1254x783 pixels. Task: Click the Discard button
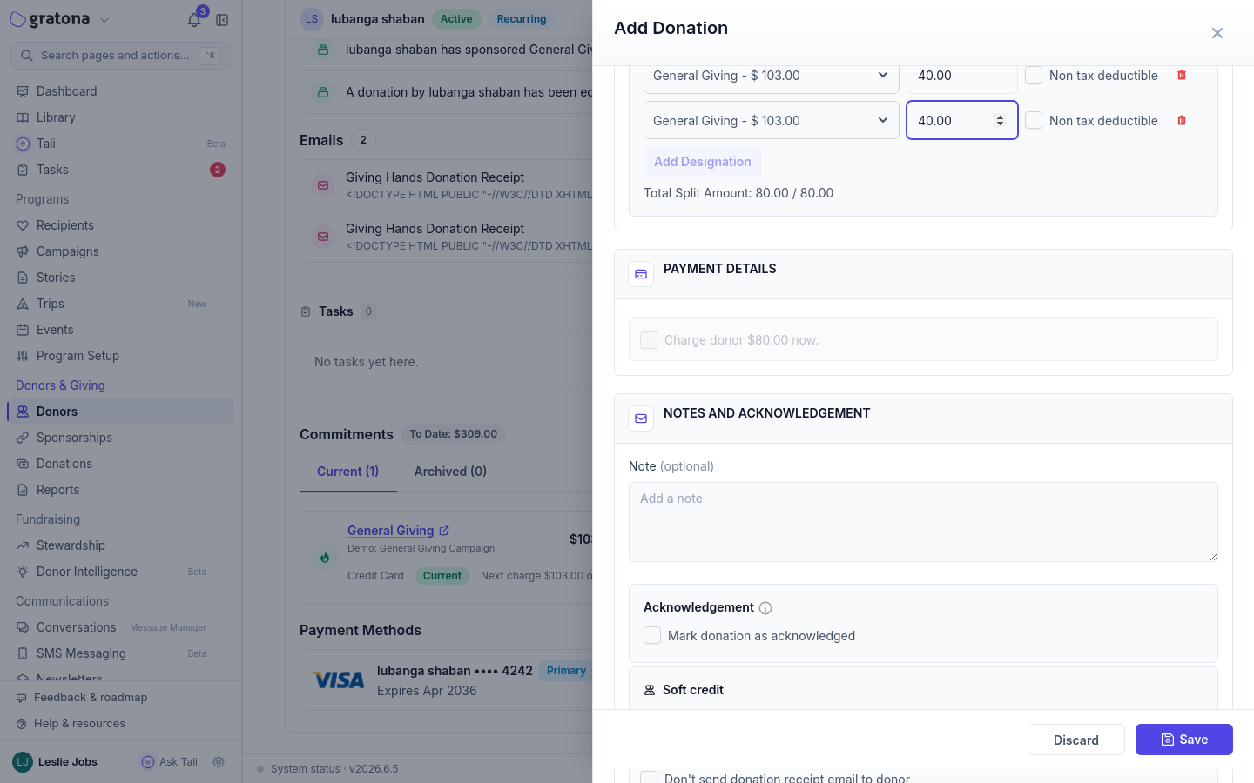coord(1076,739)
